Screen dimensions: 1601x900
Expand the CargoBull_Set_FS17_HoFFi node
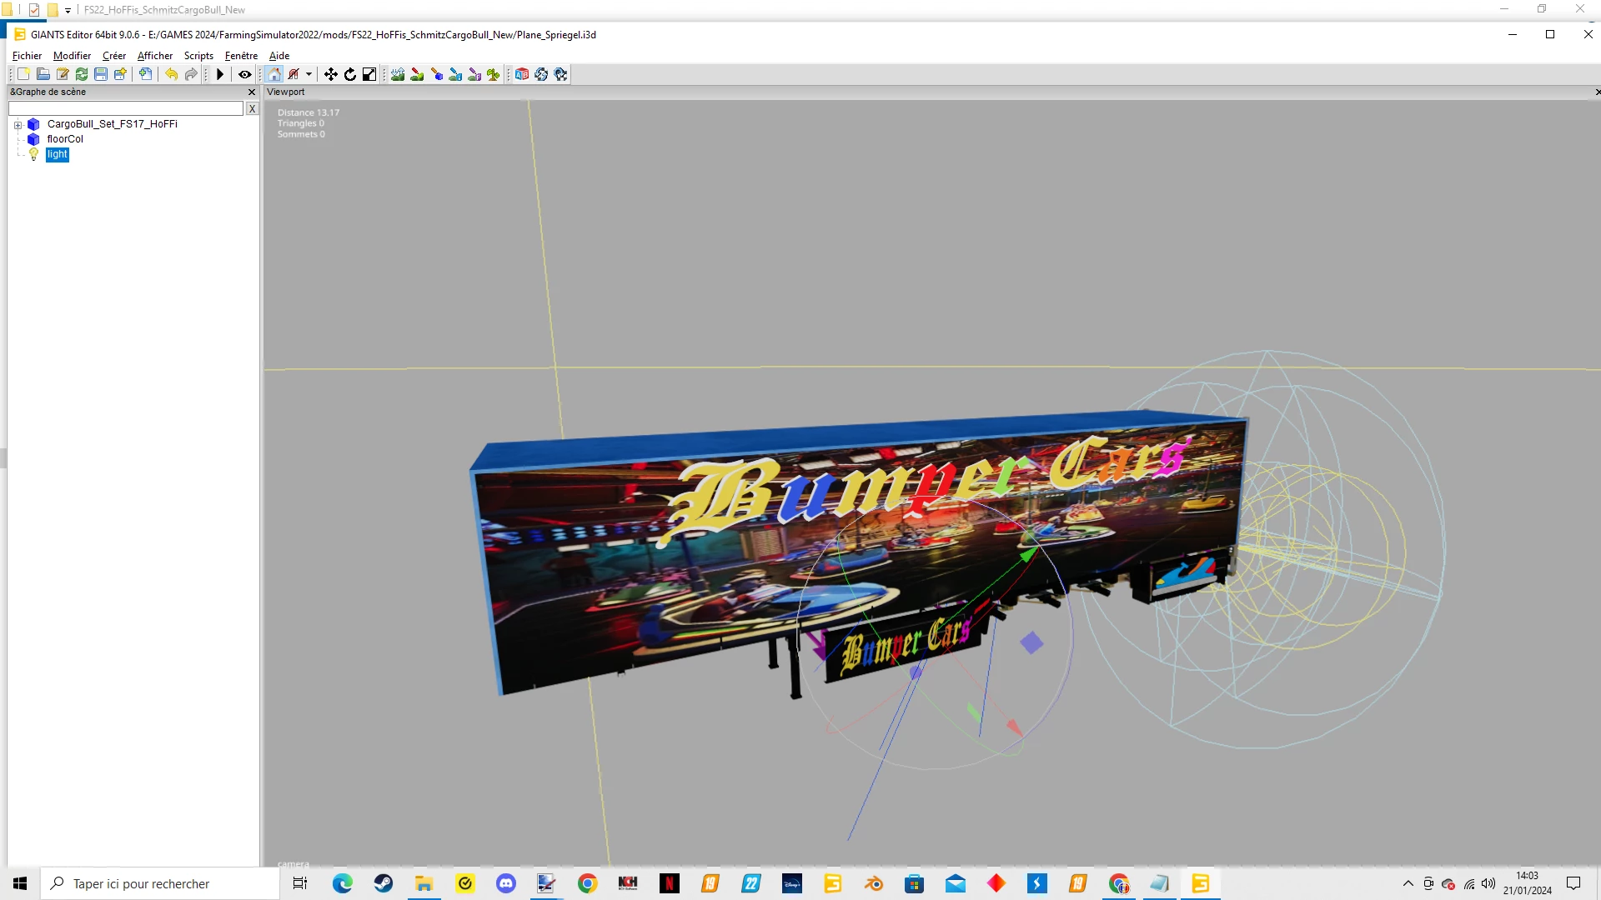[18, 124]
